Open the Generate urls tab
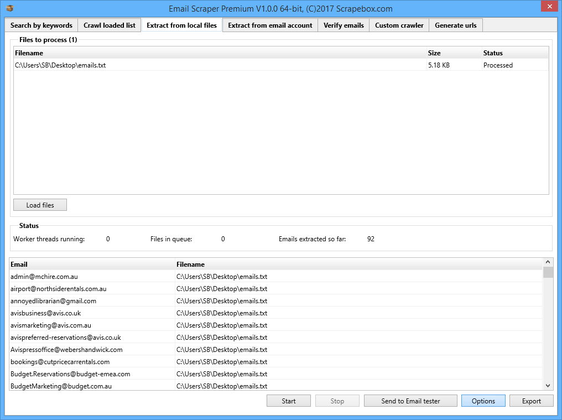562x420 pixels. (456, 25)
